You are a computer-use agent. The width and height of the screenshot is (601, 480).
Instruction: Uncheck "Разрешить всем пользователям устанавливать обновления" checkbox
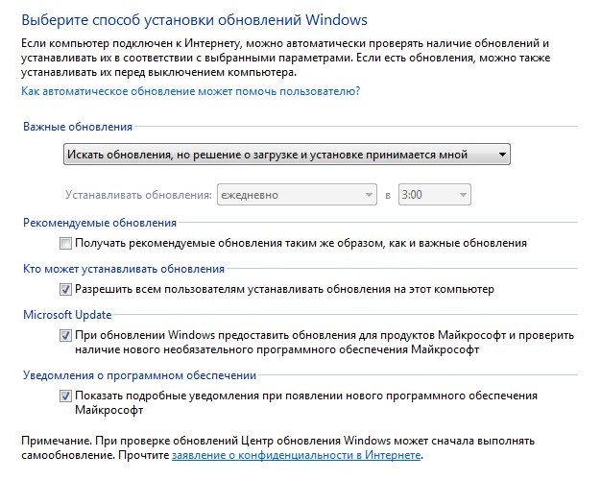66,289
